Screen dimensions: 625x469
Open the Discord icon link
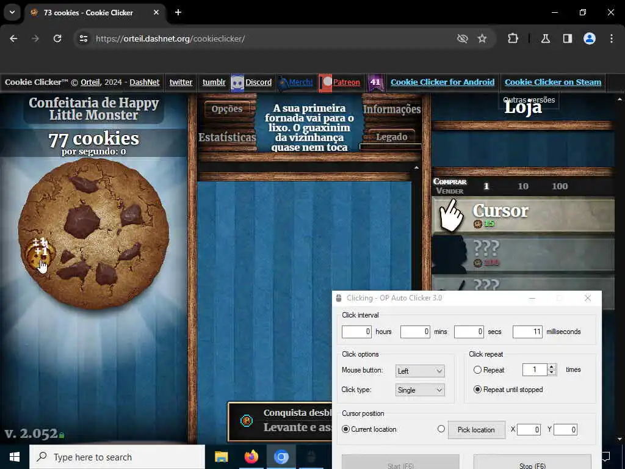237,82
